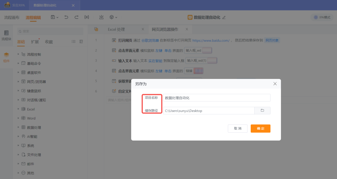Click the list view icon beside 收藏

73,42
